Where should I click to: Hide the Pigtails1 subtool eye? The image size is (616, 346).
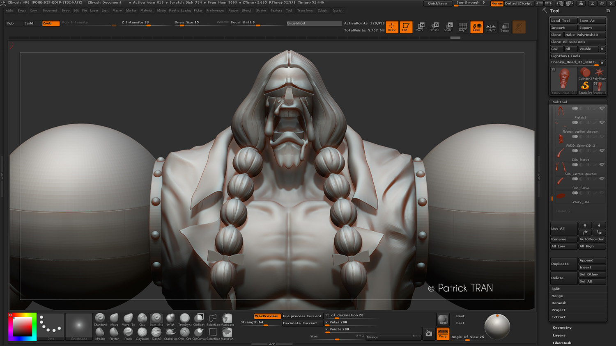602,108
